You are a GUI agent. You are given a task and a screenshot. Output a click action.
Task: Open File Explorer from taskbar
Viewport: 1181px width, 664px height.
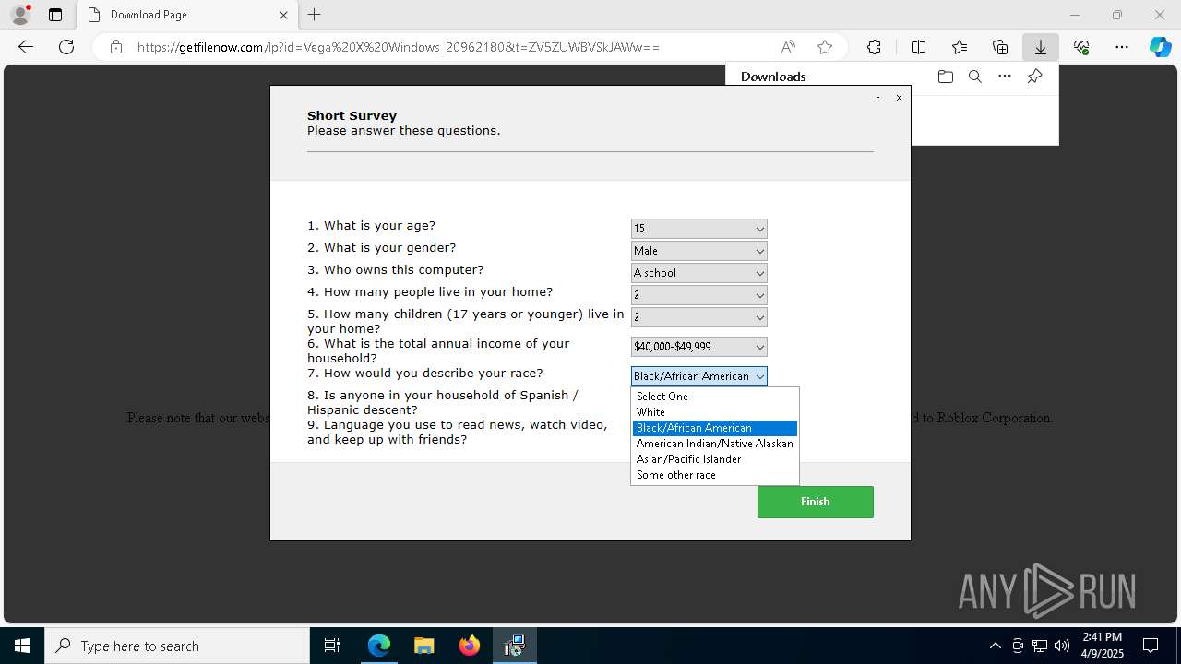(424, 646)
